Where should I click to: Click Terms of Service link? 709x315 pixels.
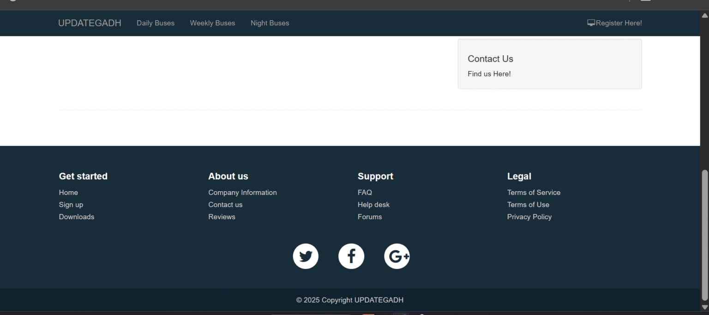click(534, 192)
